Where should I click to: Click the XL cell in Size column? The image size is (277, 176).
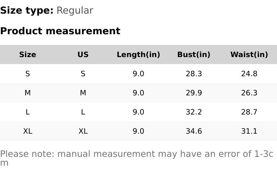coord(28,131)
